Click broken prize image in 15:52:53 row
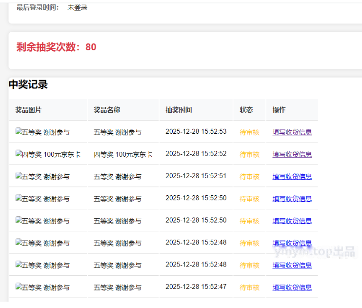The image size is (362, 308). coord(42,132)
